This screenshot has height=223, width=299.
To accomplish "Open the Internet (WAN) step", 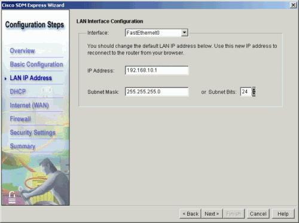I will 29,105.
